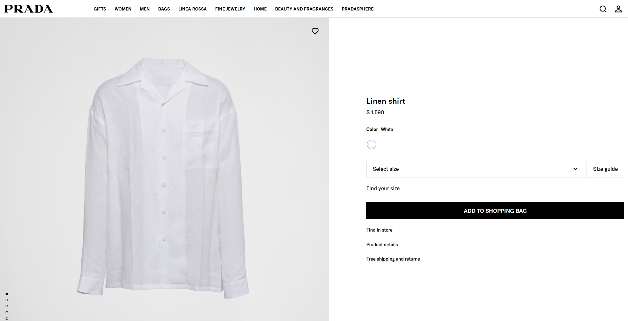Open the Fine Jewelry menu
The width and height of the screenshot is (628, 321).
230,9
